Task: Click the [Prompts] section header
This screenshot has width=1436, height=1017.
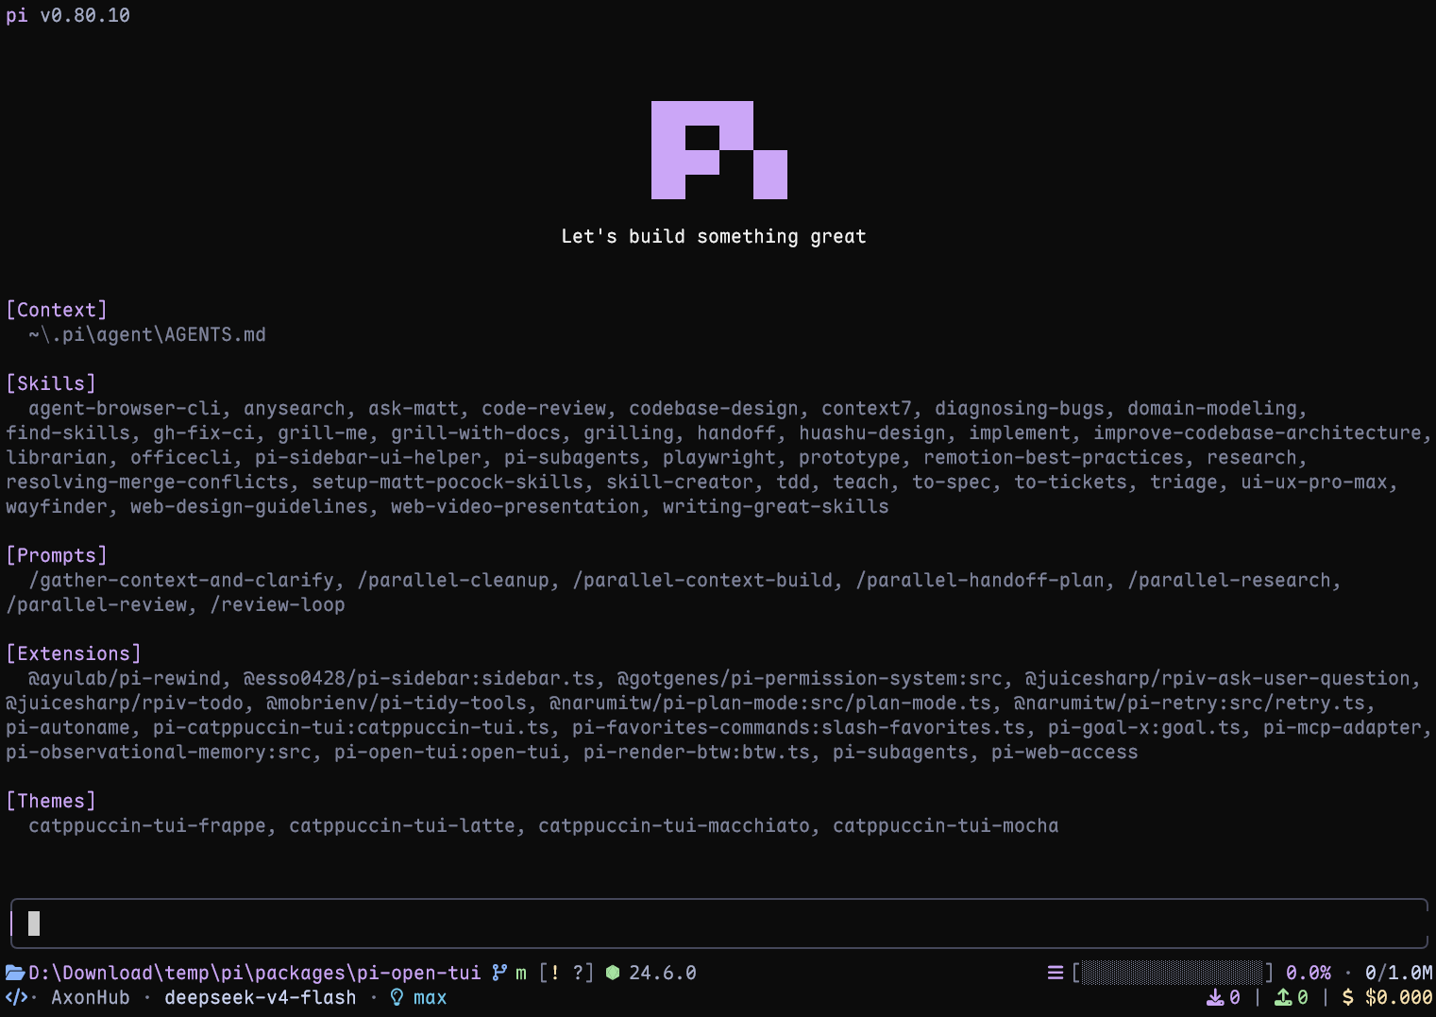Action: (57, 555)
